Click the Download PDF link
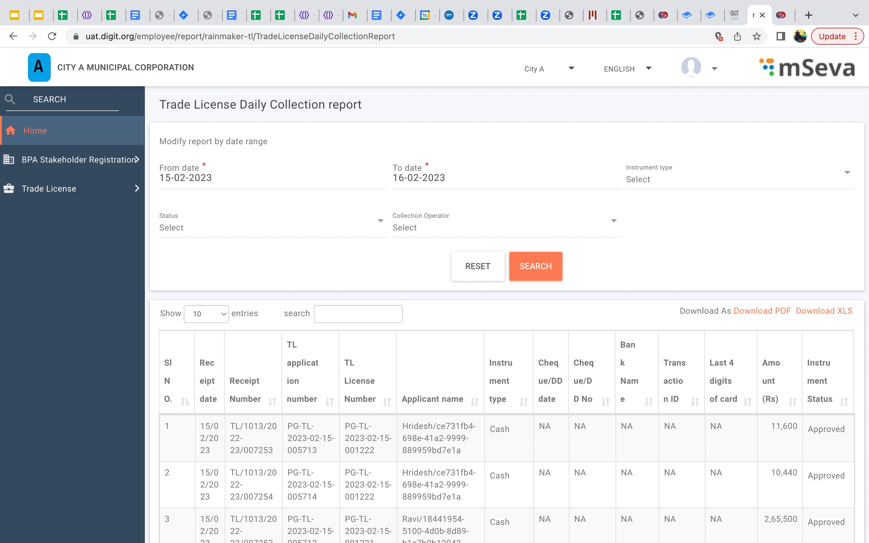The width and height of the screenshot is (869, 543). (x=762, y=311)
